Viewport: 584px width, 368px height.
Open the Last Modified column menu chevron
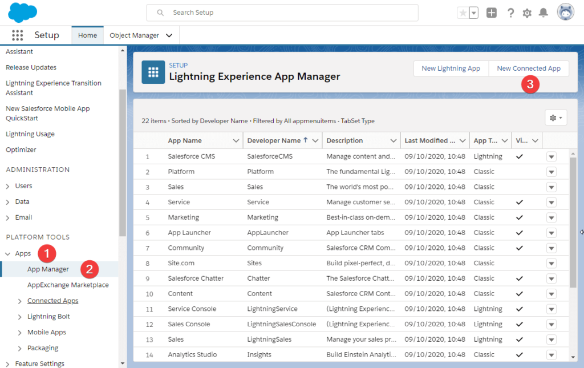[462, 140]
